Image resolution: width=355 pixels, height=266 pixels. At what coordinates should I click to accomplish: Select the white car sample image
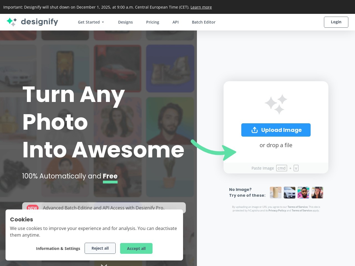[x=289, y=193]
